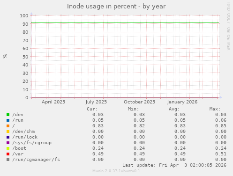Click the 'Min:' column header
Viewport: 233px width, 176px height.
click(x=133, y=109)
